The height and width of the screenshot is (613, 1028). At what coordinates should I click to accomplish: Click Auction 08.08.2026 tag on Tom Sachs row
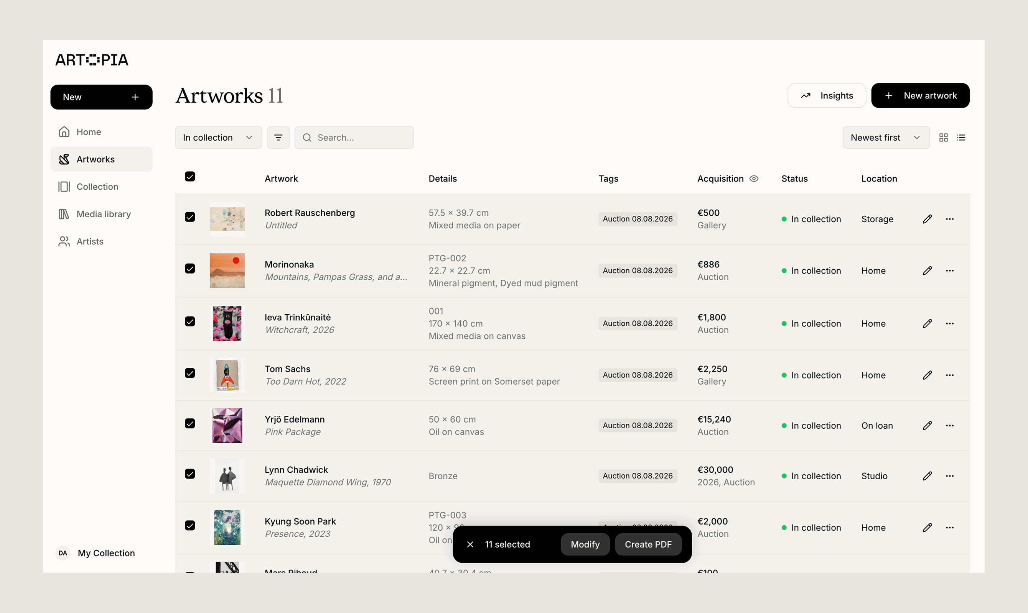coord(638,375)
